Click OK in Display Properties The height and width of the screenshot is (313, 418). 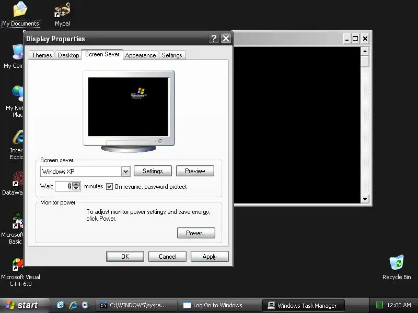(125, 256)
